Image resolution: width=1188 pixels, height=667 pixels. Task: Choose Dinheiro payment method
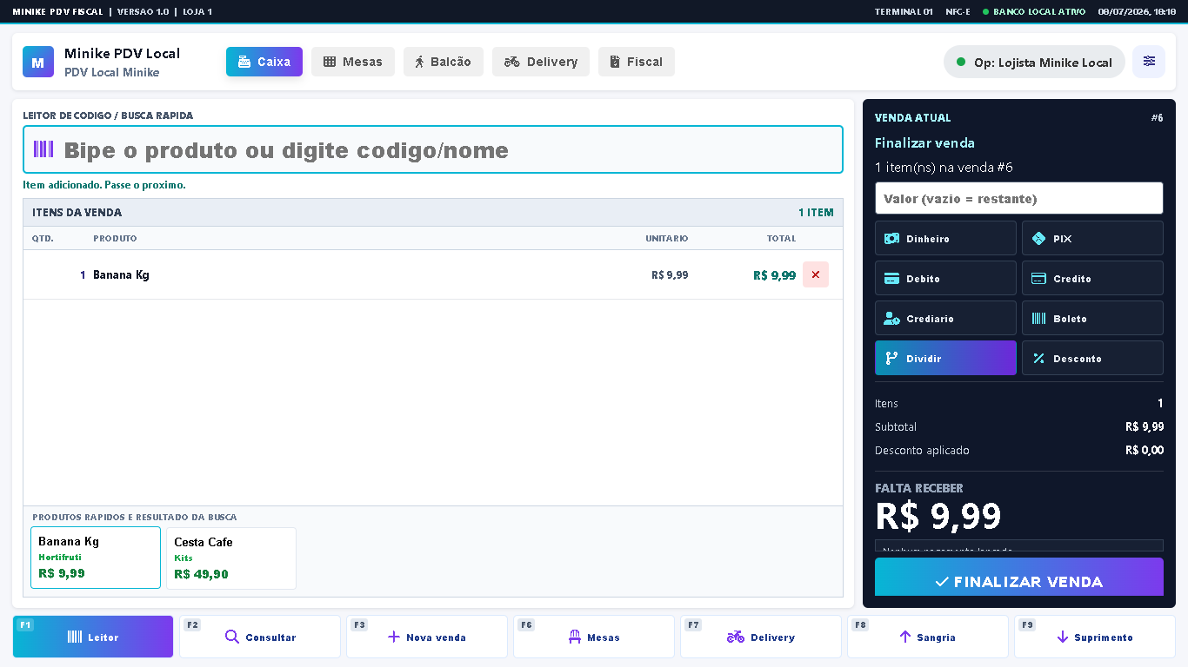(x=945, y=238)
